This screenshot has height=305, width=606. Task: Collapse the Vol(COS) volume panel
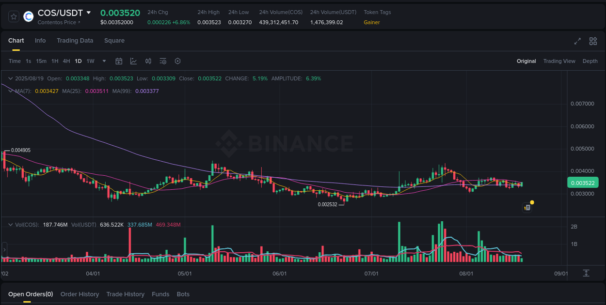(10, 224)
